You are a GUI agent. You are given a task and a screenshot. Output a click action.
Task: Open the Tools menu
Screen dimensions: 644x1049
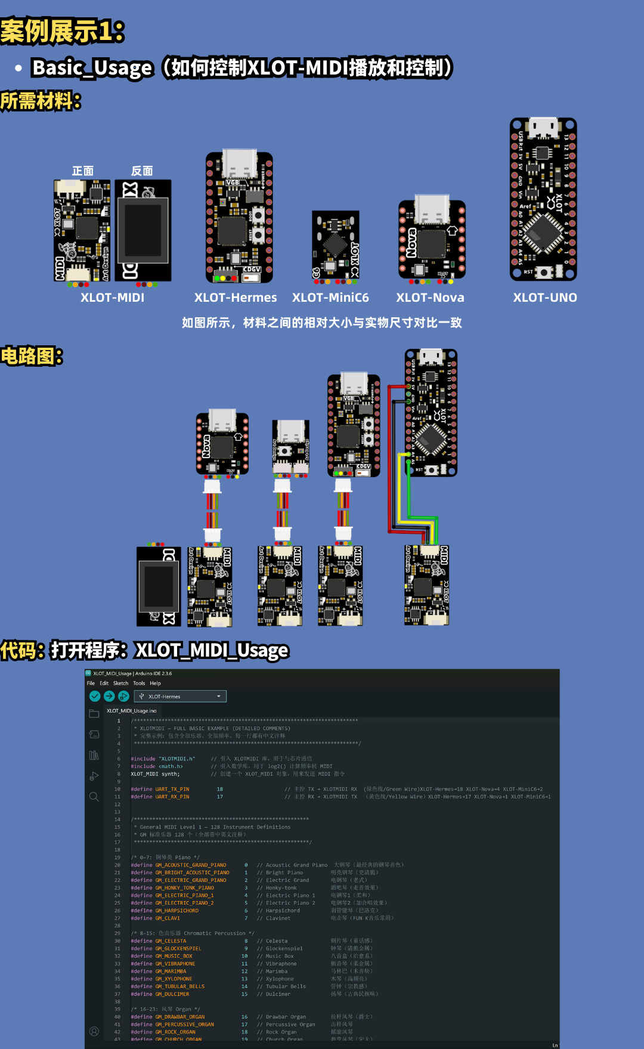point(139,683)
